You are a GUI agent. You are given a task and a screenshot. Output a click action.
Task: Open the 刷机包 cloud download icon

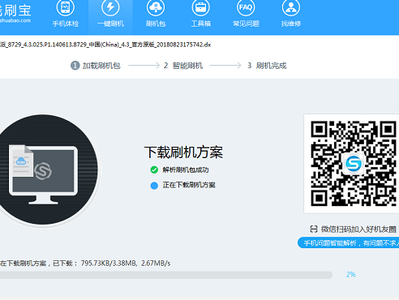coord(156,7)
